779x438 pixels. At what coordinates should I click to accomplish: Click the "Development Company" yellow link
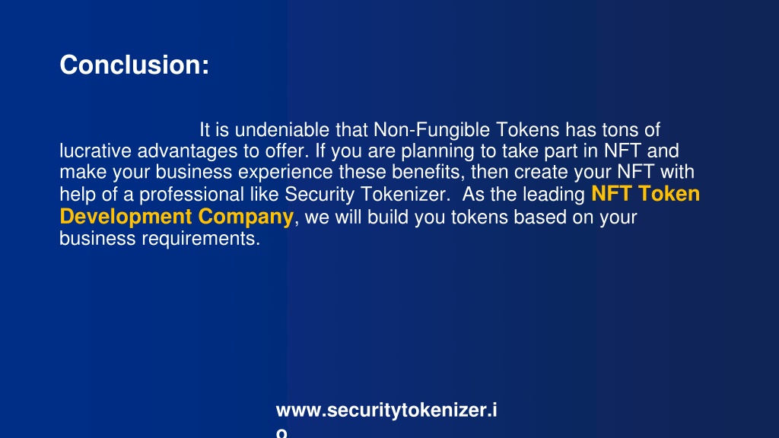pyautogui.click(x=176, y=217)
